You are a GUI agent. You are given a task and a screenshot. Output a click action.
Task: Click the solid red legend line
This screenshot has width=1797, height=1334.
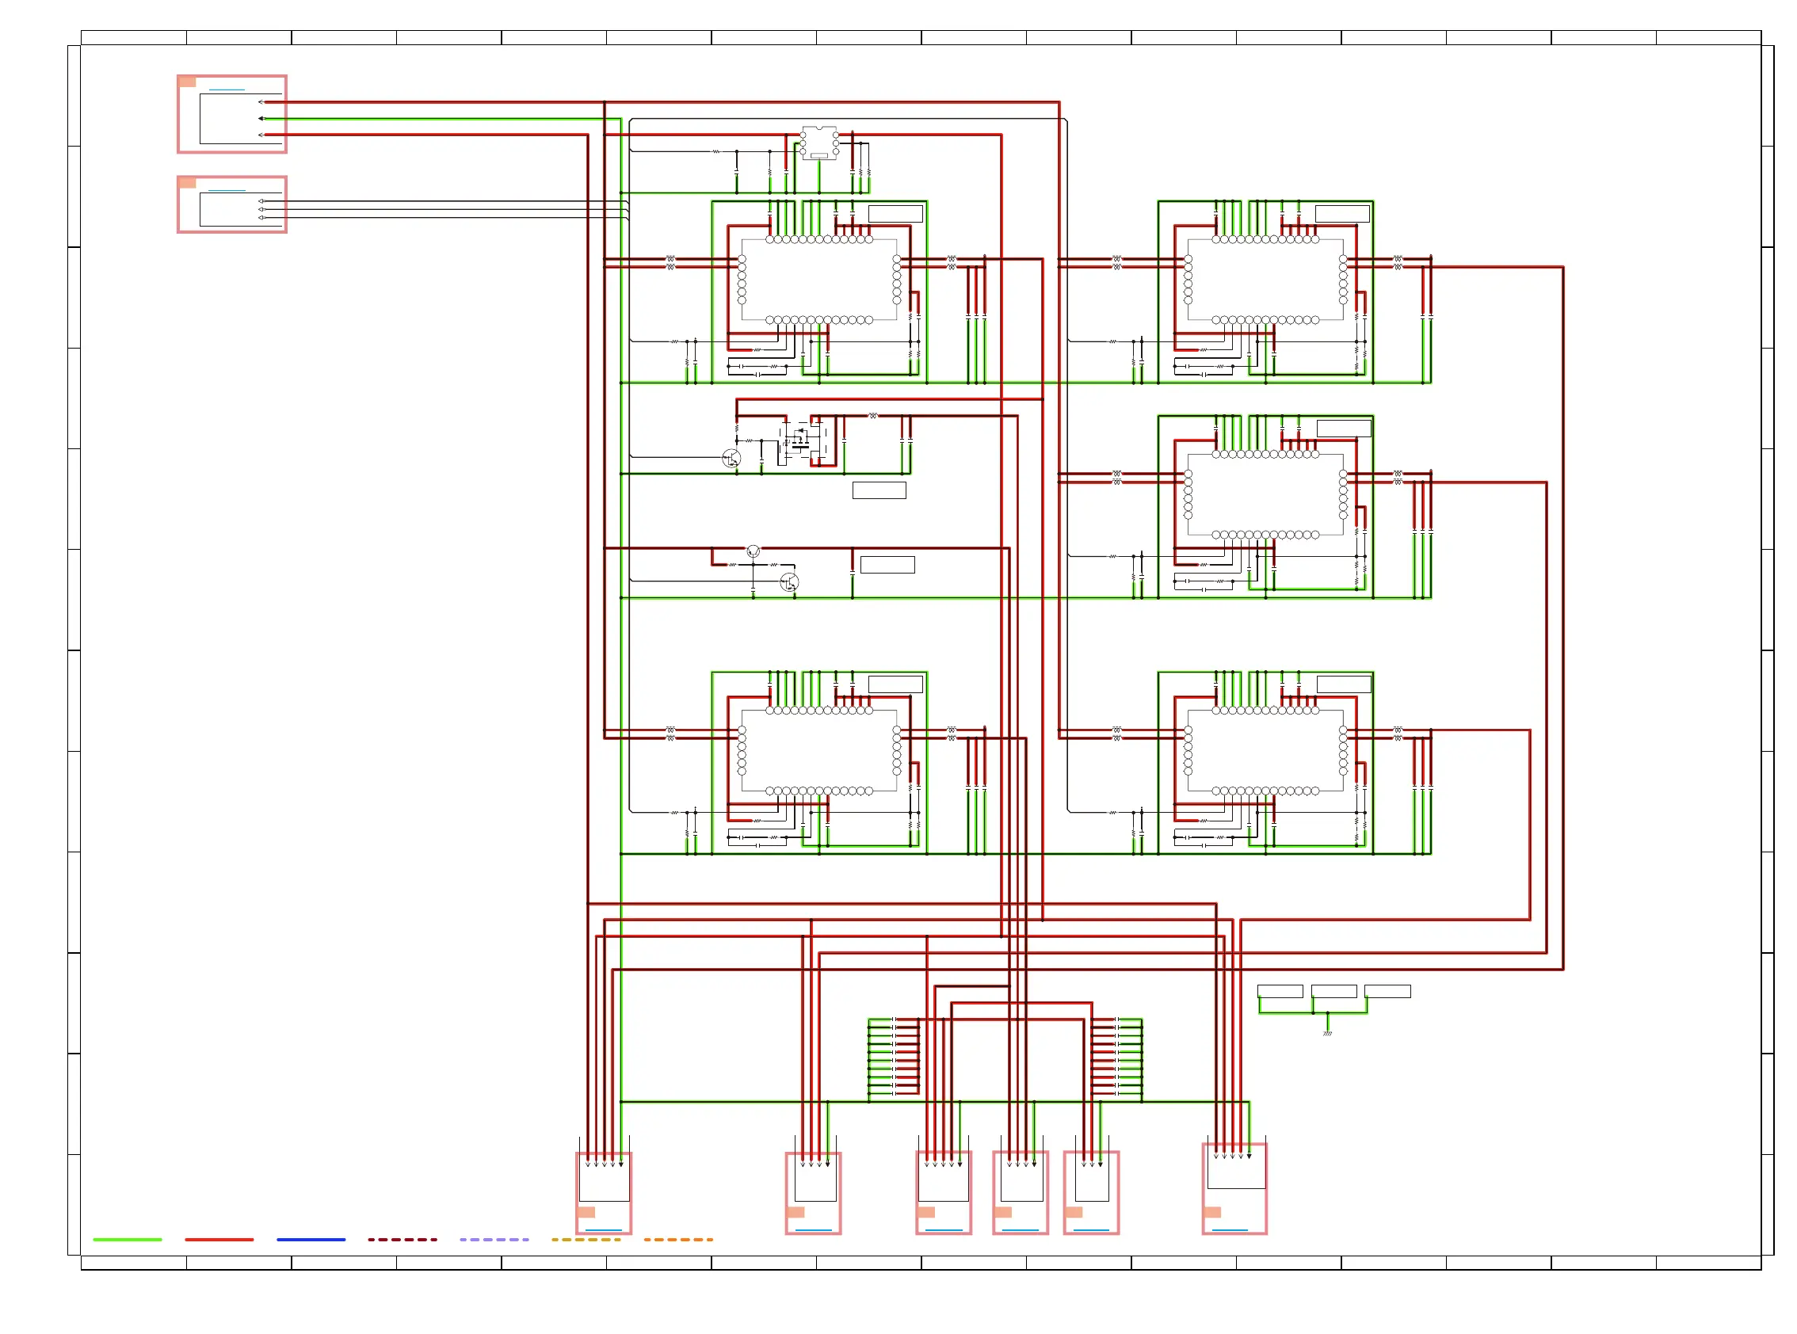[219, 1240]
